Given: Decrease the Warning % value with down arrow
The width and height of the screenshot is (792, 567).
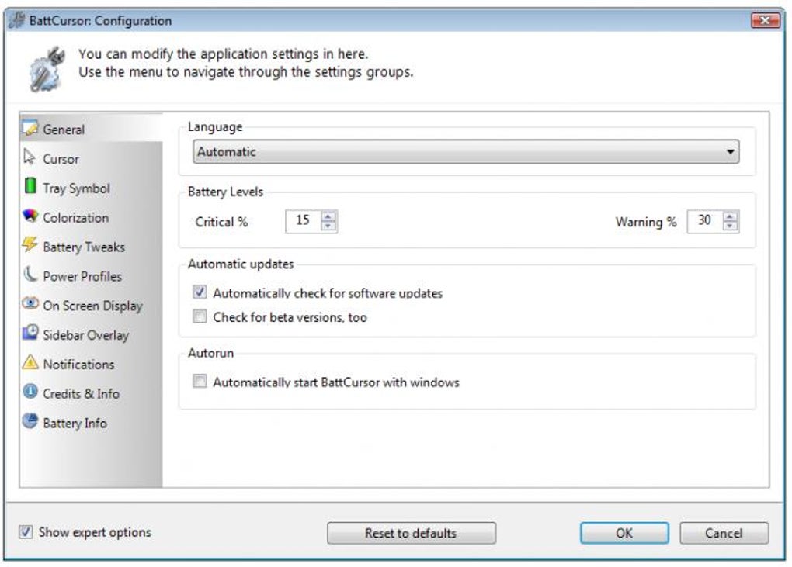Looking at the screenshot, I should [x=730, y=226].
